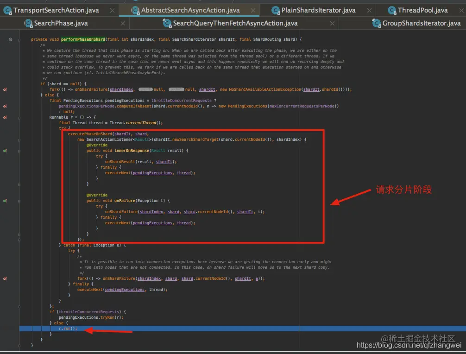Screen dimensions: 466x354
Task: Click lambda gutter icon on Runnable r line
Action: tap(5, 117)
